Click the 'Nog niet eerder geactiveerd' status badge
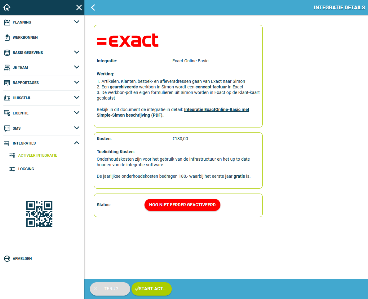The height and width of the screenshot is (299, 368). (182, 205)
